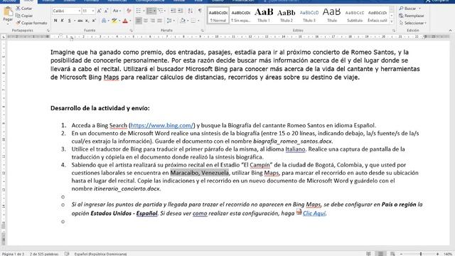
Task: Apply subscript formatting
Action: point(87,21)
